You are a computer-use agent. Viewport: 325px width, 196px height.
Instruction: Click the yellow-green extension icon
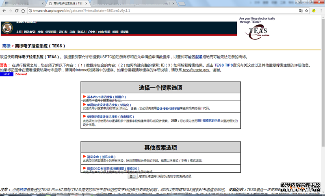pyautogui.click(x=314, y=11)
